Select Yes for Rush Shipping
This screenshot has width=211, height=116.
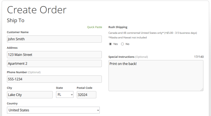(x=110, y=44)
